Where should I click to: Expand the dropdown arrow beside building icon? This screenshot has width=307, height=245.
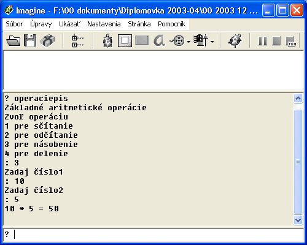point(212,42)
